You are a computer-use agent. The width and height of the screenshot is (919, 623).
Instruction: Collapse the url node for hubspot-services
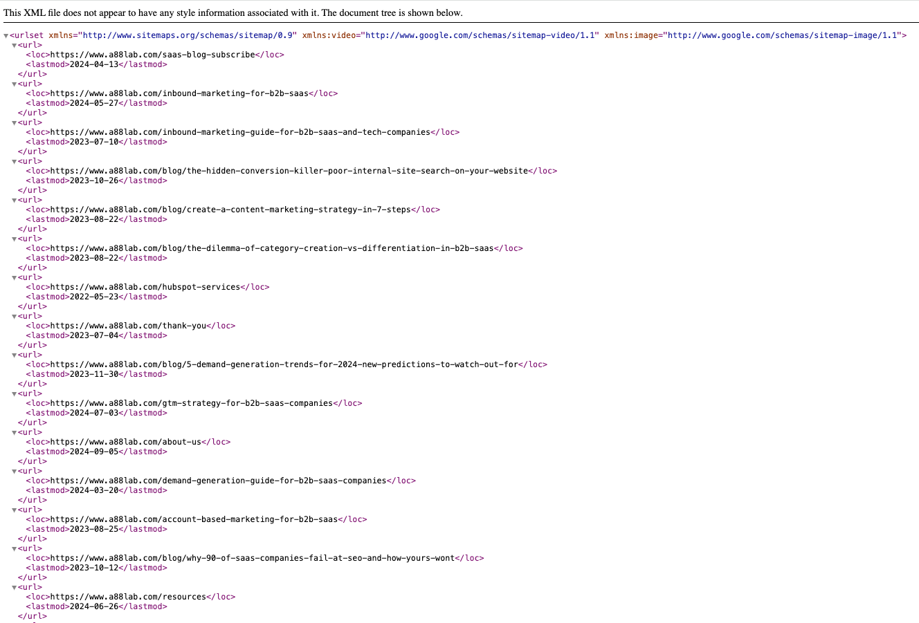[x=15, y=278]
